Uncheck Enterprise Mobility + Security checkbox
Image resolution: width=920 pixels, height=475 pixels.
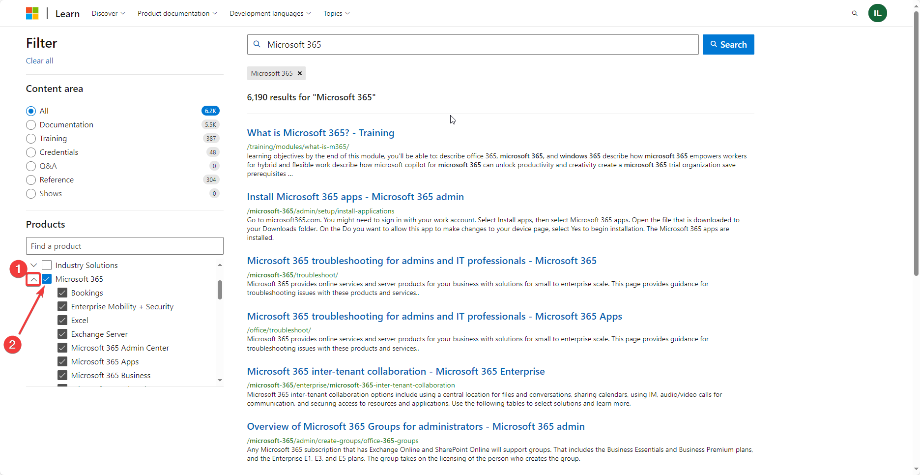pyautogui.click(x=62, y=307)
